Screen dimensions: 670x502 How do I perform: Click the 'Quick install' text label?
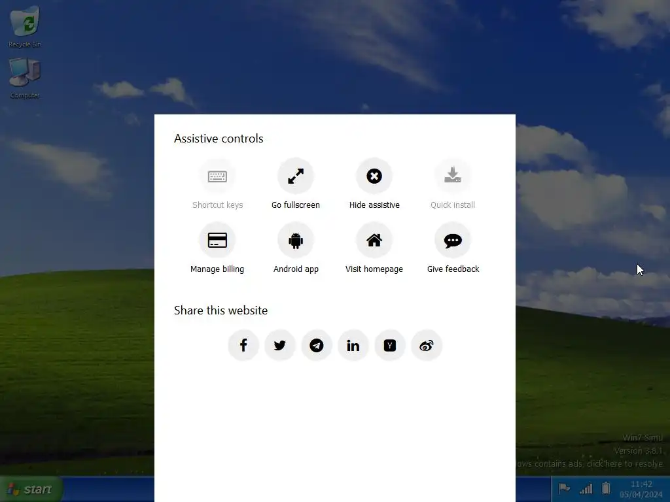click(x=453, y=205)
